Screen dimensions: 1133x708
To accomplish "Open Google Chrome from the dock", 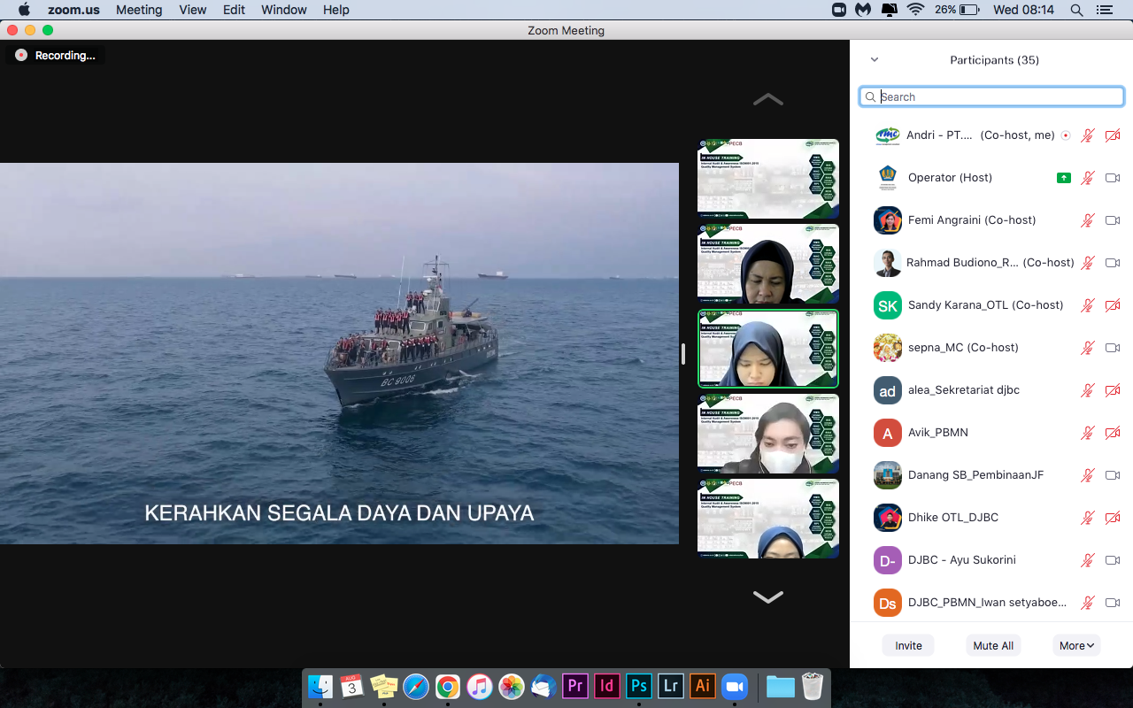I will point(448,687).
